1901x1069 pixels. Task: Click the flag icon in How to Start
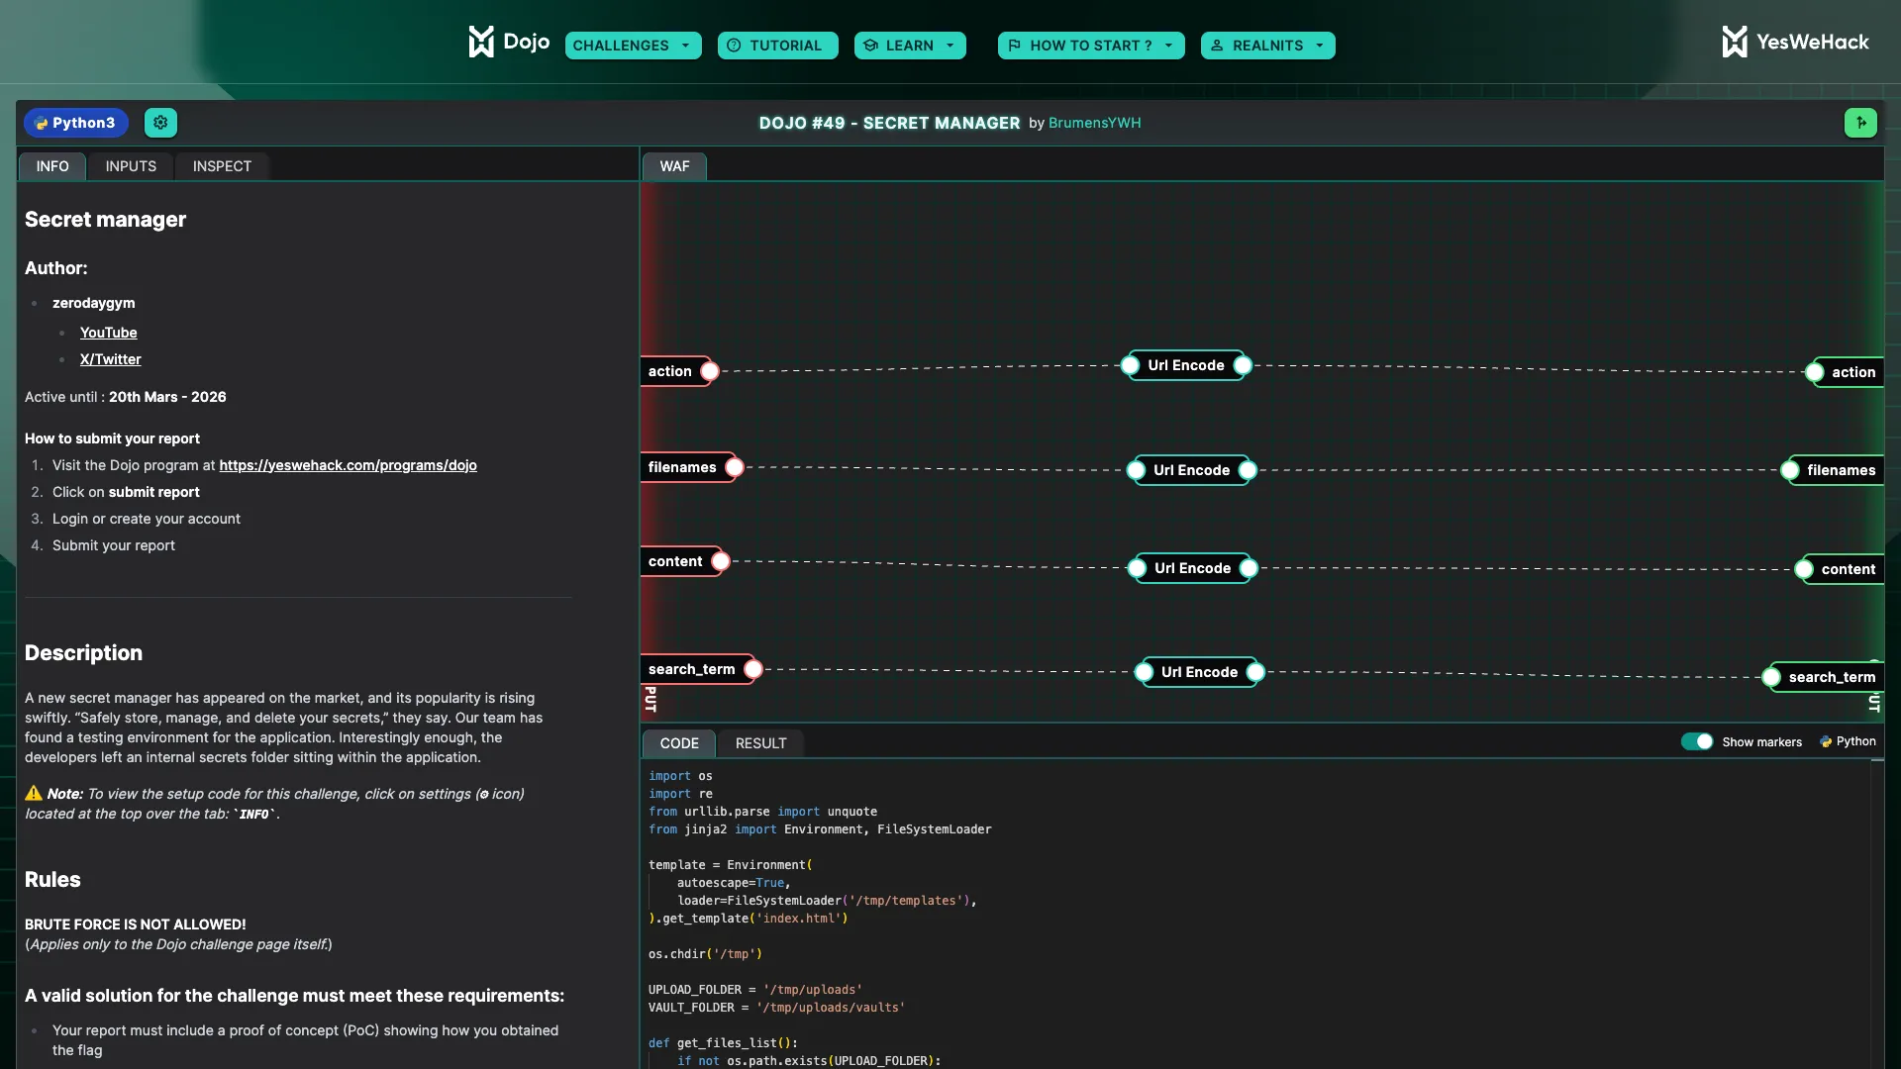(x=1015, y=46)
